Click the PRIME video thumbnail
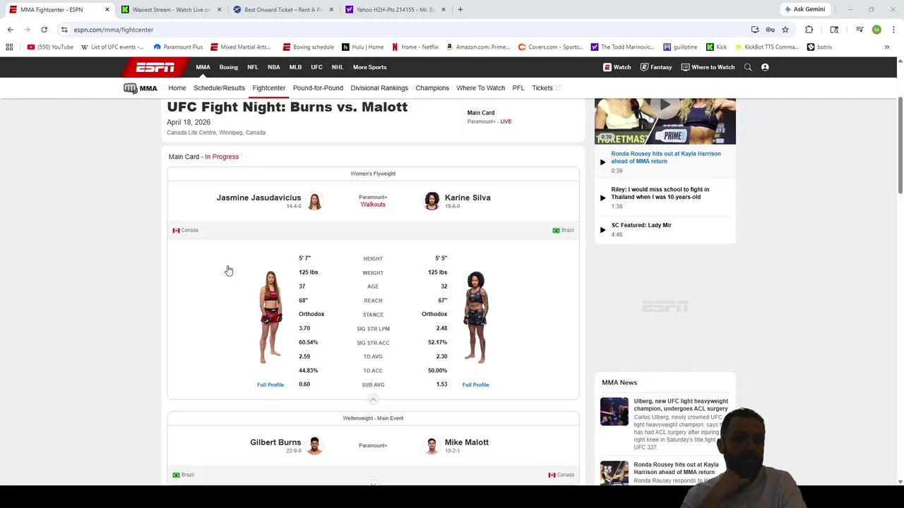 665,121
